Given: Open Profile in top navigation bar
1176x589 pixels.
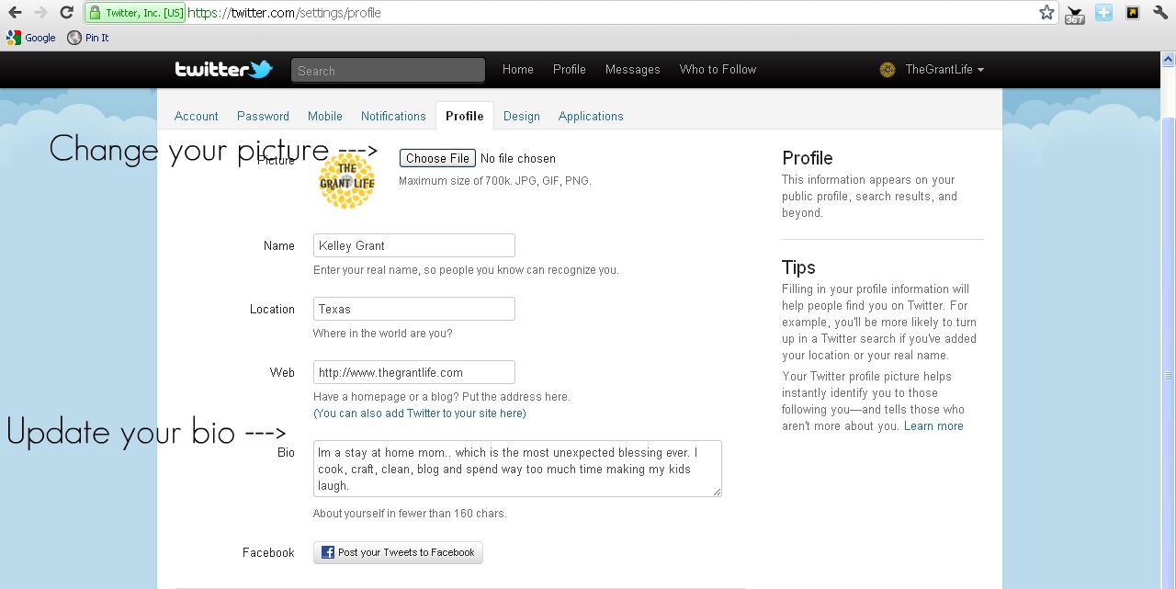Looking at the screenshot, I should tap(570, 70).
